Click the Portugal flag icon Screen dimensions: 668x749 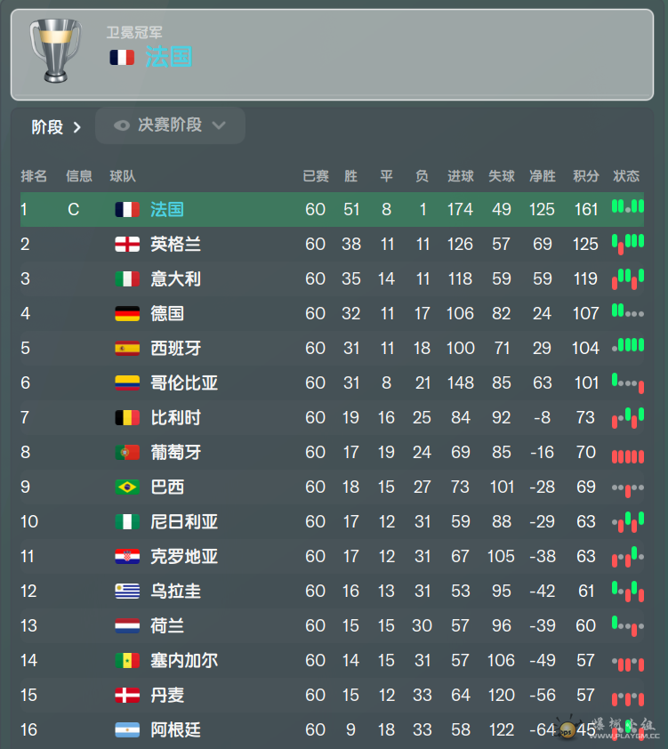click(127, 452)
